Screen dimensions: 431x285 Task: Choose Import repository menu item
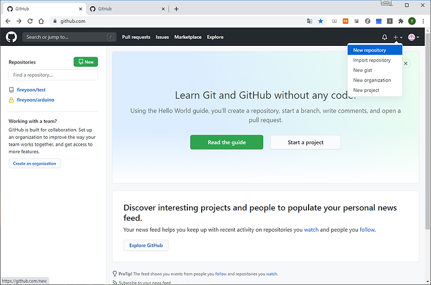click(x=375, y=60)
